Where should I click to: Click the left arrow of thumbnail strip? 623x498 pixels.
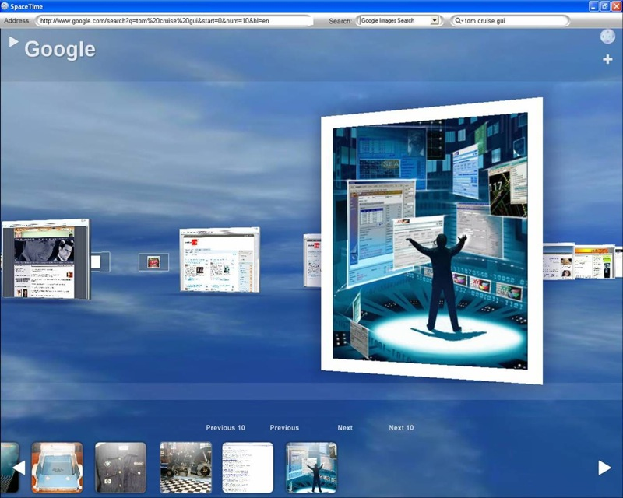19,468
